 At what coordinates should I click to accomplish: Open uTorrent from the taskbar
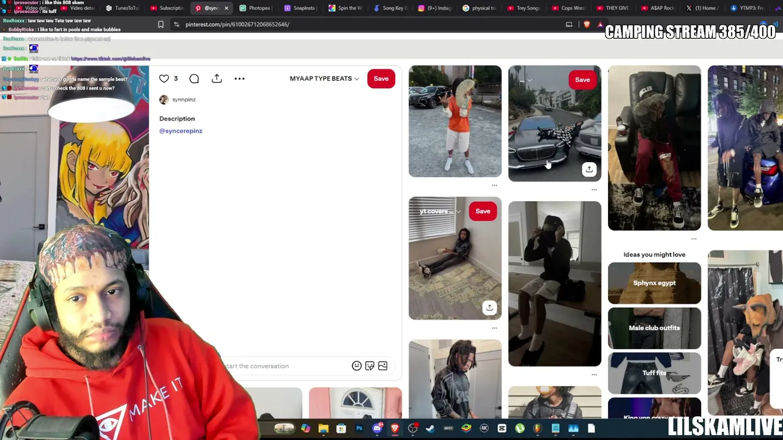520,428
